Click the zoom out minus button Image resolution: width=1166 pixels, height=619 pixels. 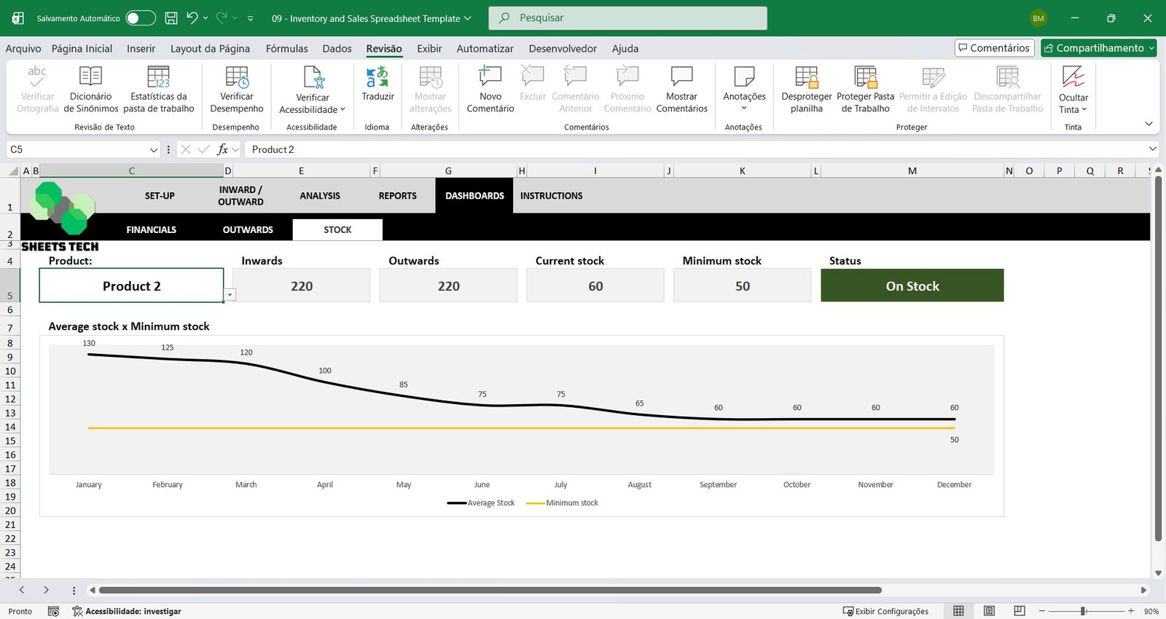1042,611
